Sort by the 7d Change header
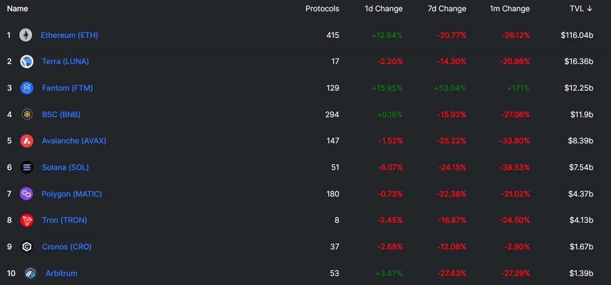The width and height of the screenshot is (611, 285). click(x=447, y=9)
